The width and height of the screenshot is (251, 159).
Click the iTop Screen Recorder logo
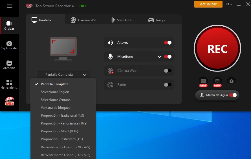click(29, 6)
